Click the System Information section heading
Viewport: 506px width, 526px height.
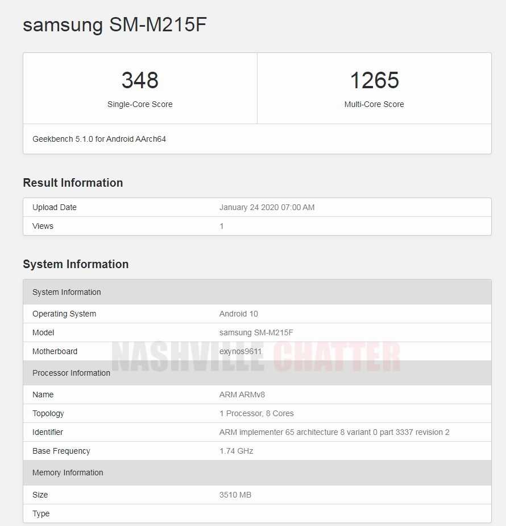coord(76,264)
